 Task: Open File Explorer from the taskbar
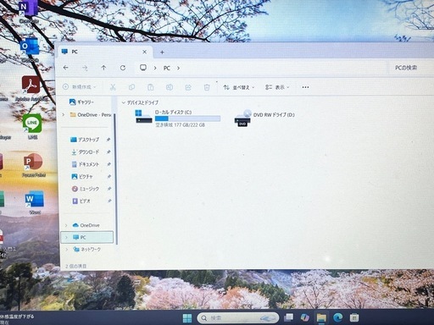tap(321, 318)
